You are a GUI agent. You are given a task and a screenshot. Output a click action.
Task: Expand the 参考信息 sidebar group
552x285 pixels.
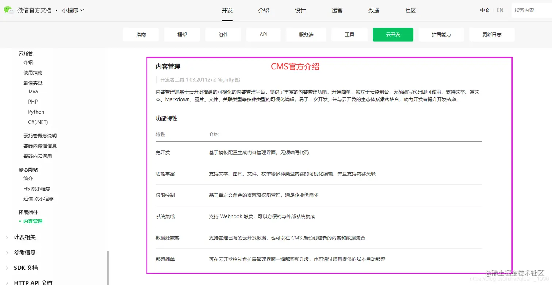25,253
